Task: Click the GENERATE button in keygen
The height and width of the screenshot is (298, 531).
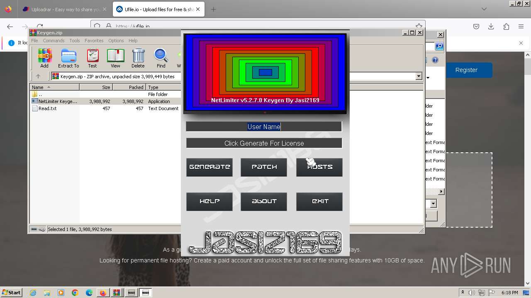Action: point(209,167)
